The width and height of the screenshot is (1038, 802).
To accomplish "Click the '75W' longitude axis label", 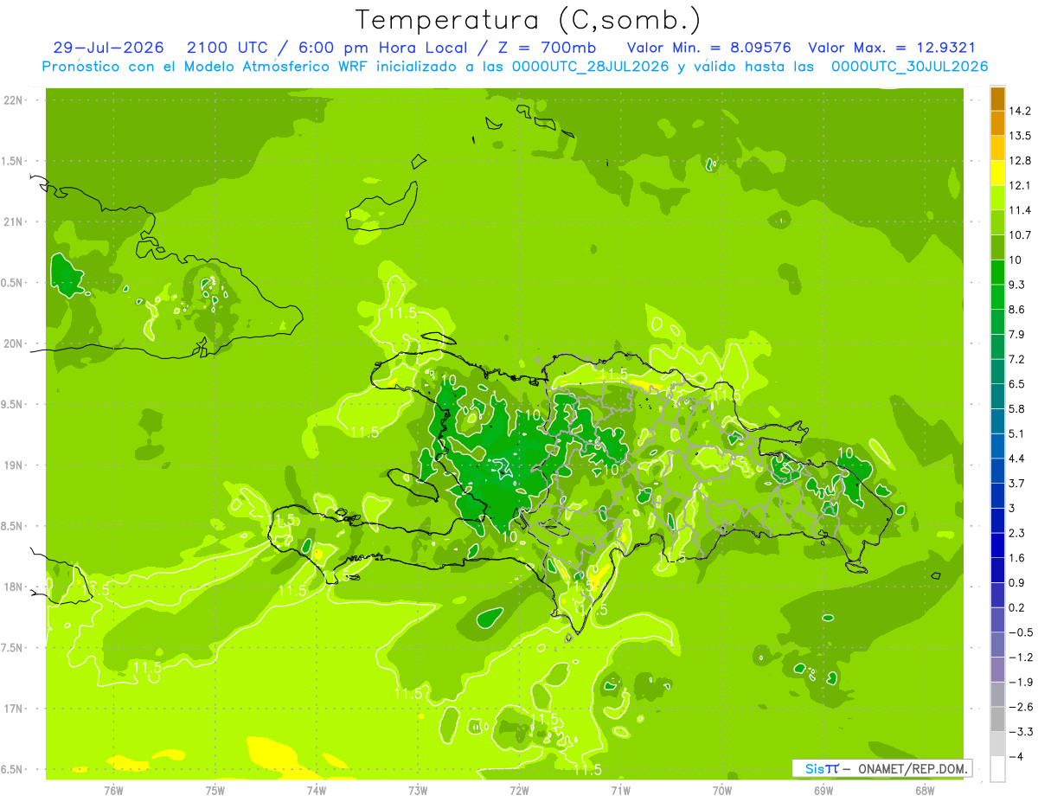I will click(215, 790).
